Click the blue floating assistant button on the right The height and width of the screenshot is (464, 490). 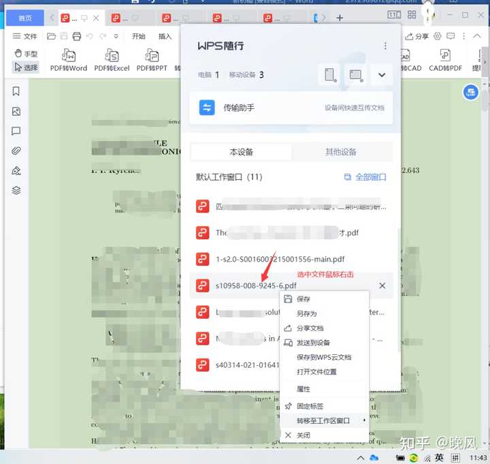[470, 92]
